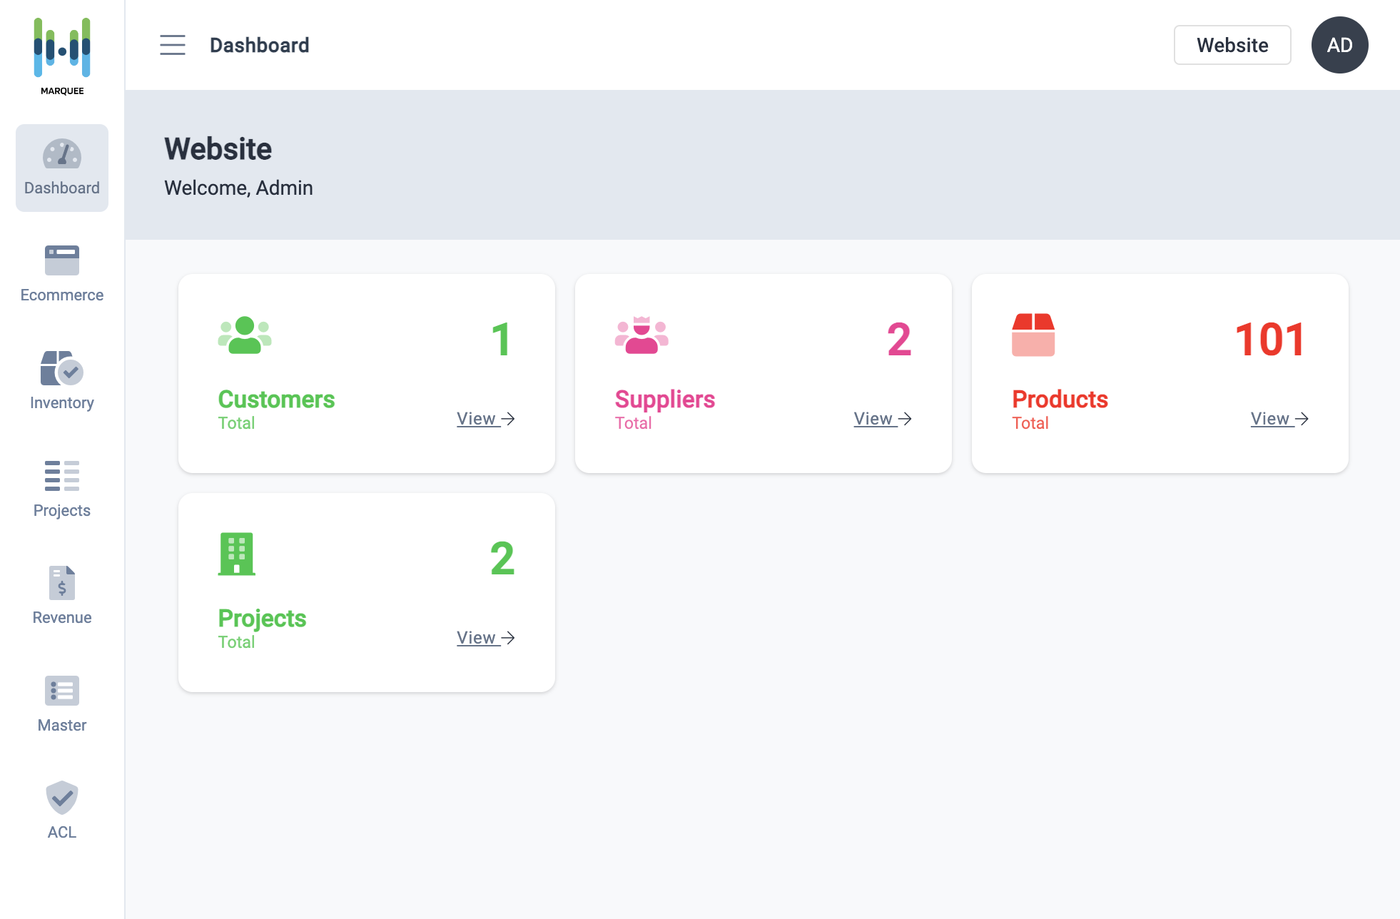Go to the Inventory sidebar icon
Viewport: 1400px width, 919px height.
click(x=62, y=368)
